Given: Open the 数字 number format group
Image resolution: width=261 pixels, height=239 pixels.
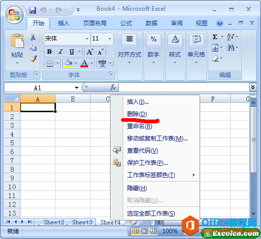Looking at the screenshot, I should [153, 56].
